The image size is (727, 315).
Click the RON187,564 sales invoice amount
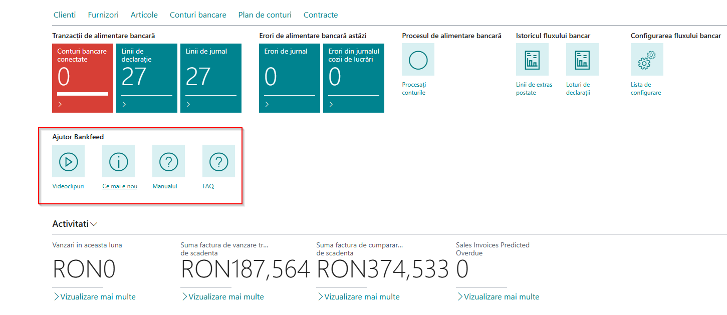coord(246,270)
